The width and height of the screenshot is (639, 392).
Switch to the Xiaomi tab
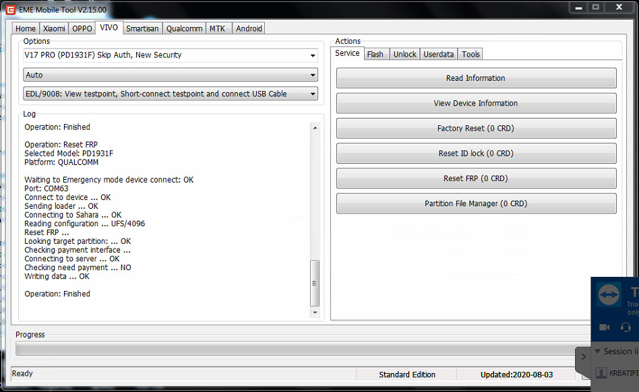coord(54,28)
